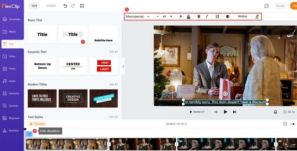Click the transition between scenes 01 and 02
Viewport: 297px width, 151px height.
[x=109, y=144]
